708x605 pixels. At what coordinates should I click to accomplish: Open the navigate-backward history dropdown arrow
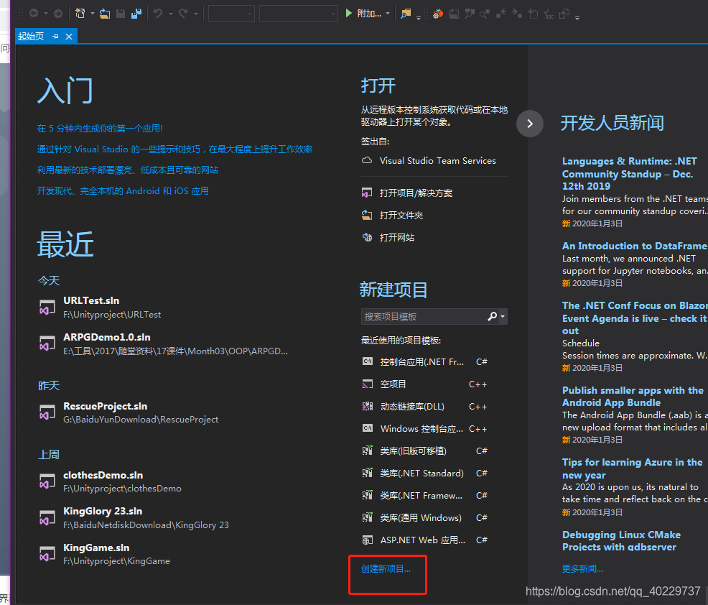(46, 14)
